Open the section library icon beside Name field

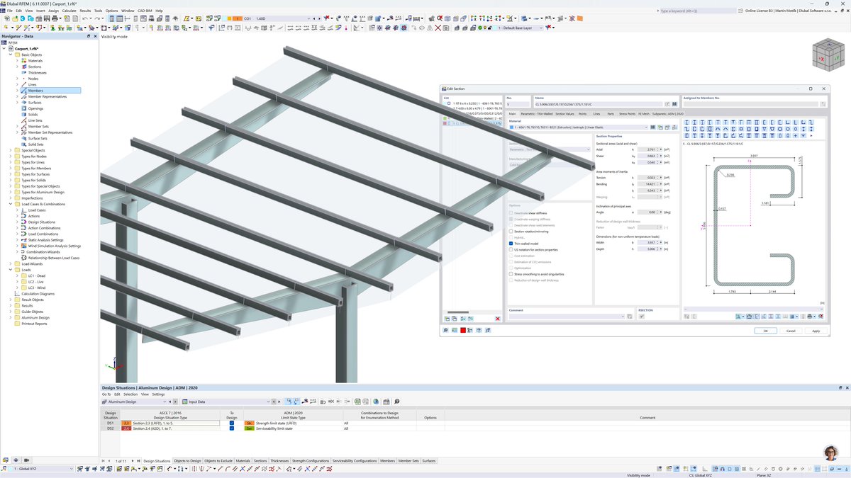click(675, 104)
